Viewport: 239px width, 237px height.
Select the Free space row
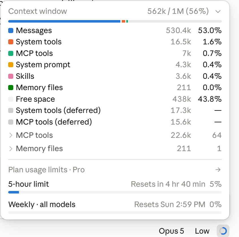pos(115,99)
